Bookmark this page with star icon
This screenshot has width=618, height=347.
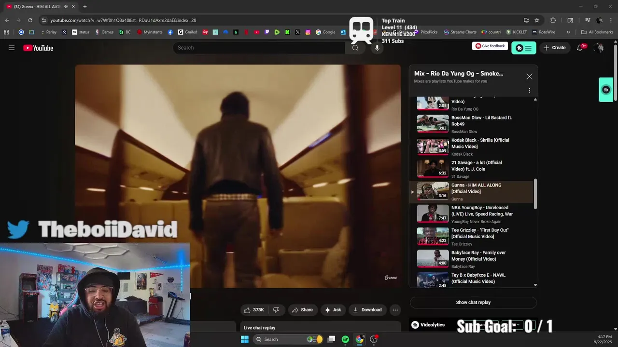537,20
